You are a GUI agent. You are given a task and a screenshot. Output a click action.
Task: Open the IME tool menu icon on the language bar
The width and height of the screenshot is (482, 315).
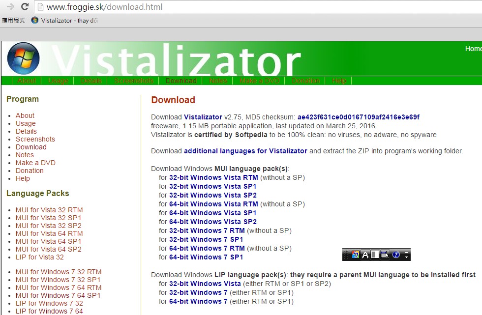[385, 255]
